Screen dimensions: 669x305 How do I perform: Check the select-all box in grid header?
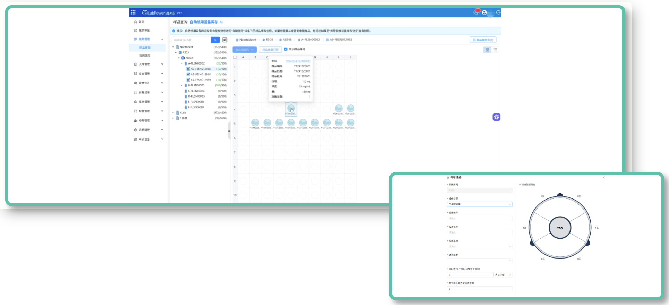[x=235, y=57]
